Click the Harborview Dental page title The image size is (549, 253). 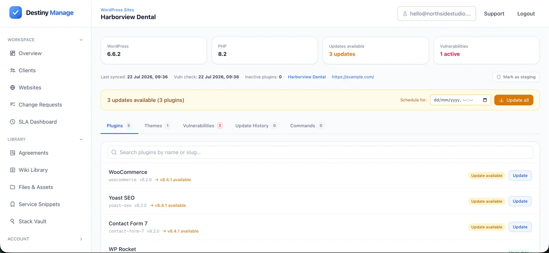tap(128, 17)
